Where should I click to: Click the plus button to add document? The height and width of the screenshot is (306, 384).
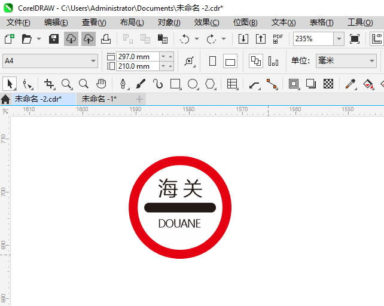coord(139,99)
